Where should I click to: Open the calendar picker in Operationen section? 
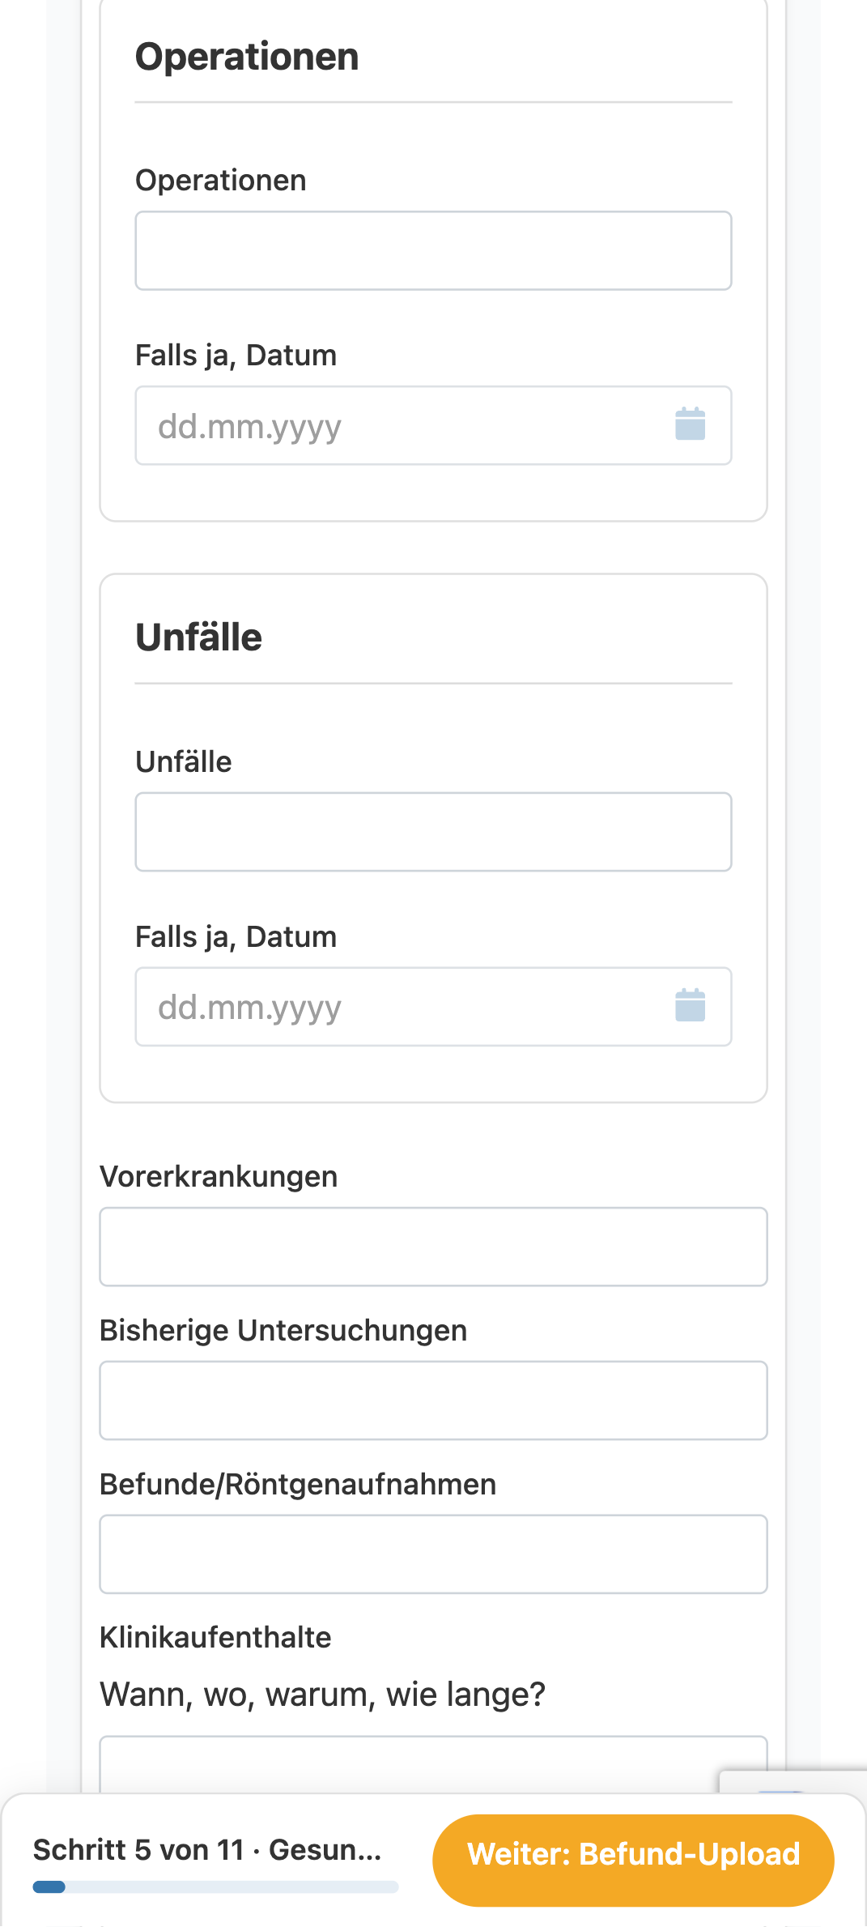point(690,424)
